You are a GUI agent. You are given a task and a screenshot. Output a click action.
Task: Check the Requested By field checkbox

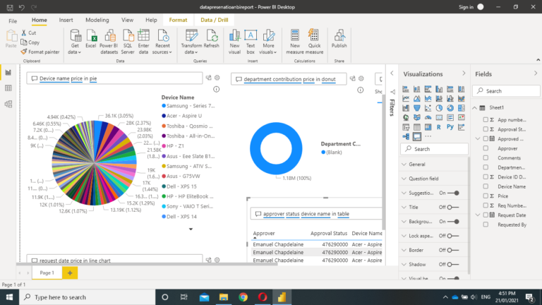point(486,225)
